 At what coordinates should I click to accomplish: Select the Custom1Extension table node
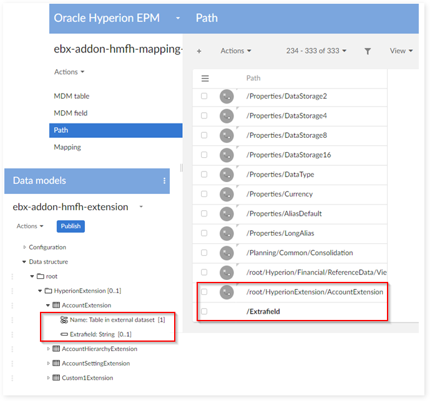(x=87, y=378)
